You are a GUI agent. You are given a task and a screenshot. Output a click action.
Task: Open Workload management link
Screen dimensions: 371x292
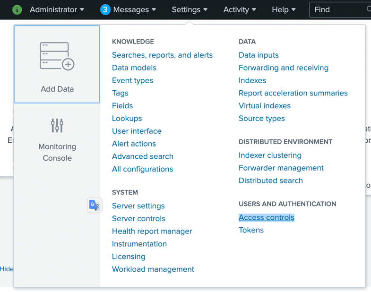tap(153, 269)
